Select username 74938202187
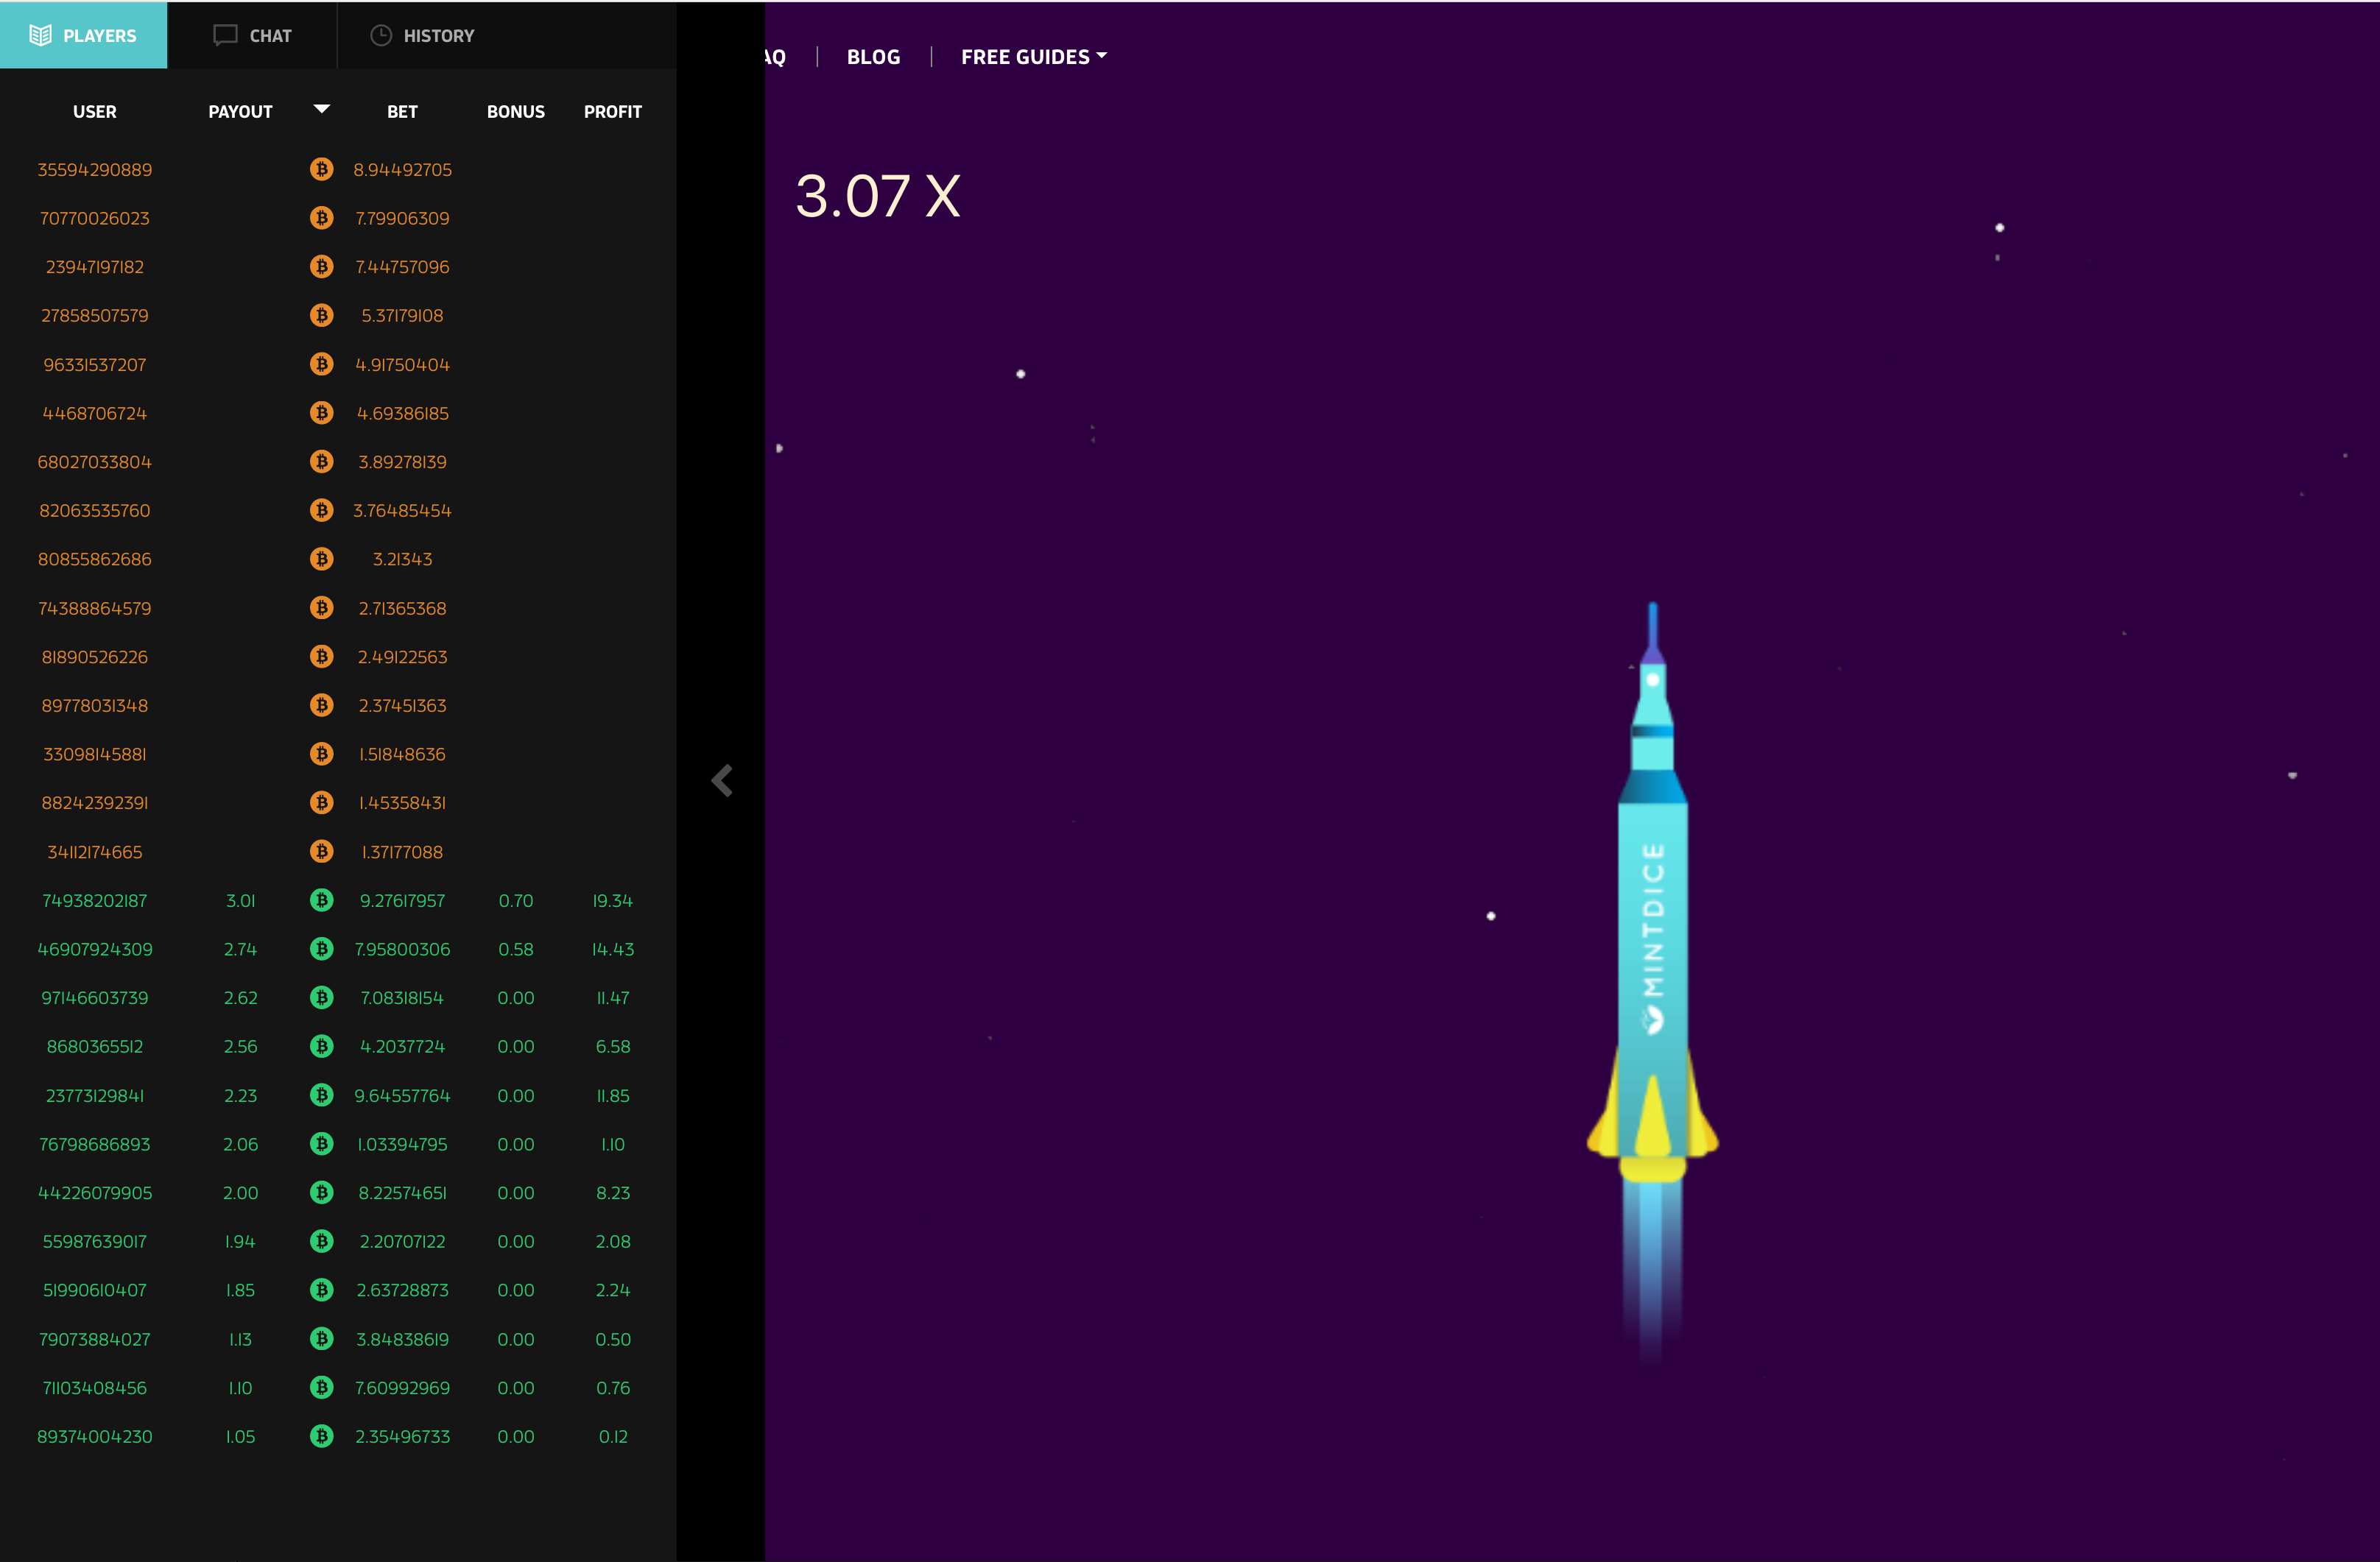 click(95, 900)
